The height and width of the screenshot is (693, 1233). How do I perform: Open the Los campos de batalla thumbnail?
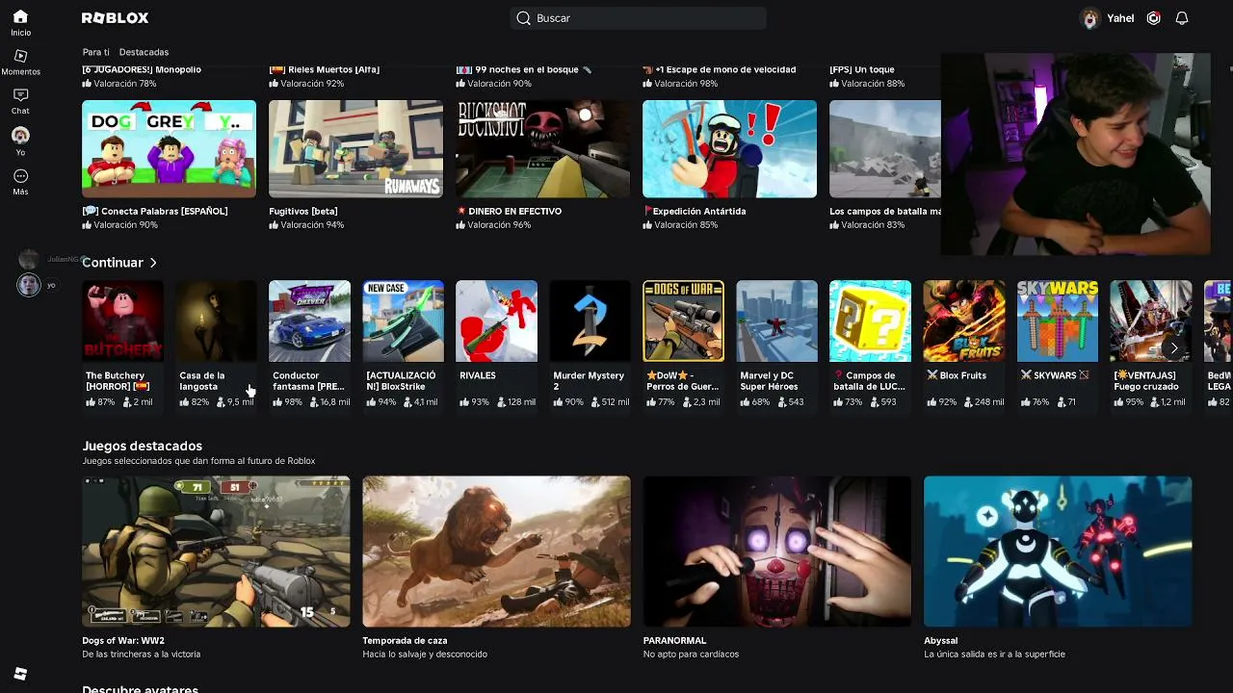pos(885,149)
